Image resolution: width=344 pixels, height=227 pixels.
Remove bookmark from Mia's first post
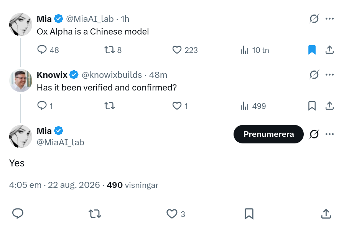pyautogui.click(x=312, y=50)
